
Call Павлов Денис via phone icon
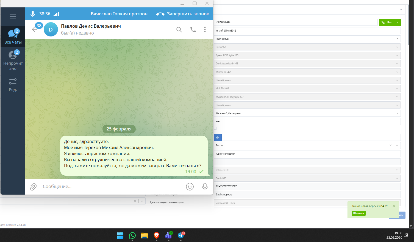tap(193, 30)
